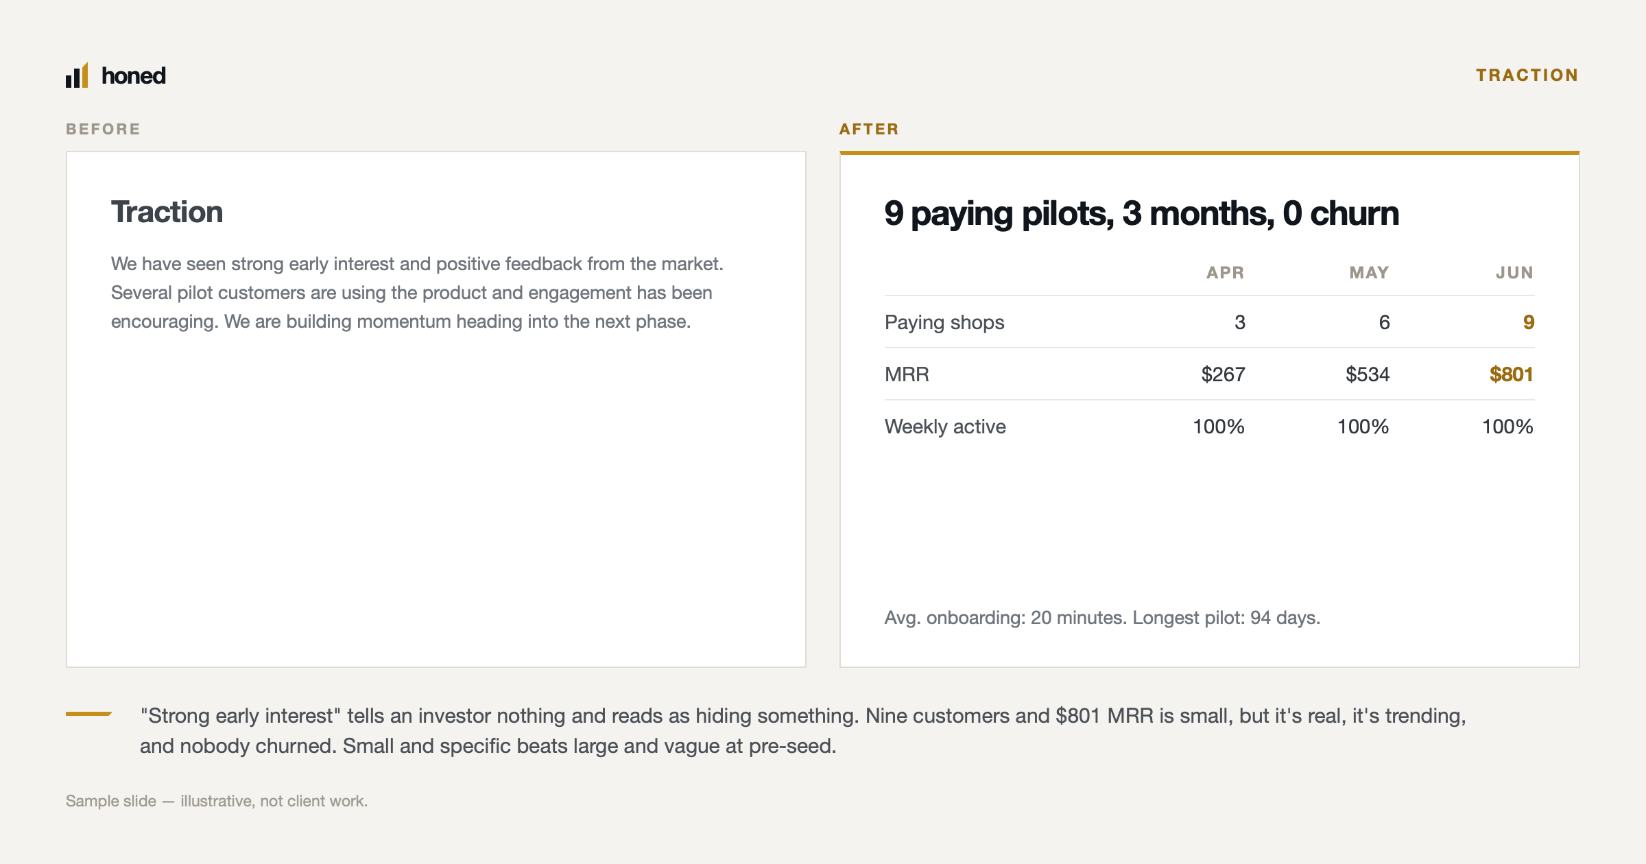Viewport: 1646px width, 864px height.
Task: Select the Traction heading in before card
Action: click(x=167, y=212)
